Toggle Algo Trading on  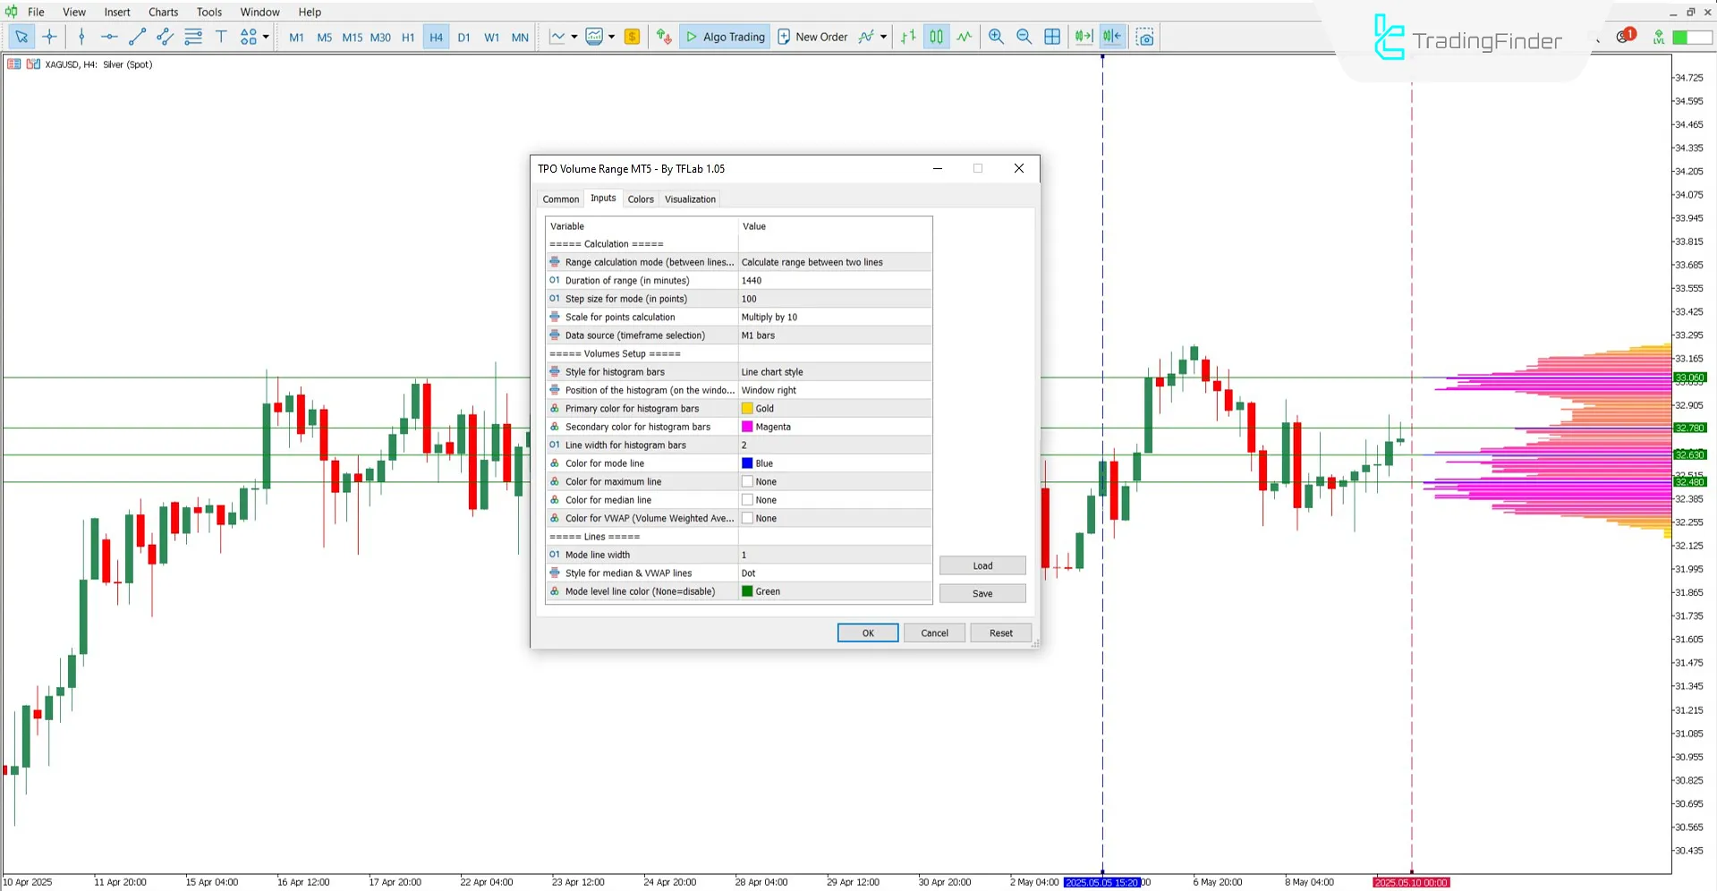725,37
